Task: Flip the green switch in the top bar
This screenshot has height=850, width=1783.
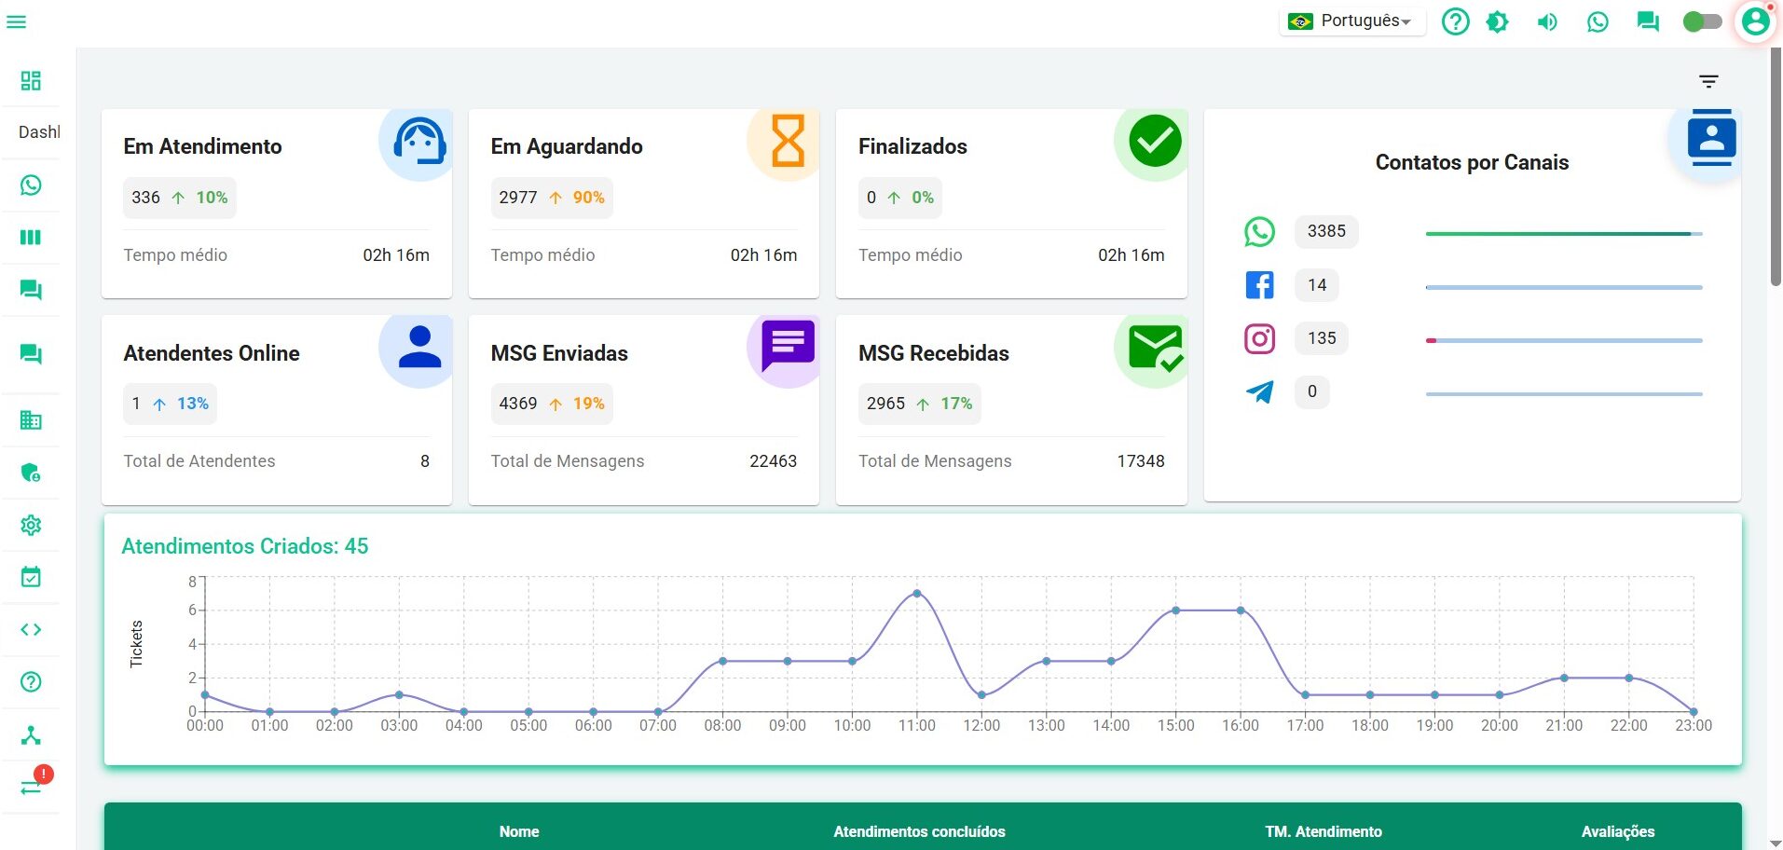Action: (1702, 21)
